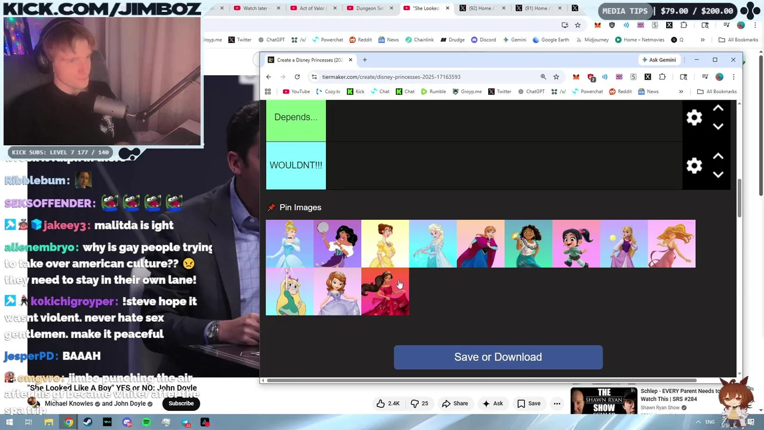The height and width of the screenshot is (430, 764).
Task: Open more actions ellipsis under YouTube video
Action: [557, 404]
